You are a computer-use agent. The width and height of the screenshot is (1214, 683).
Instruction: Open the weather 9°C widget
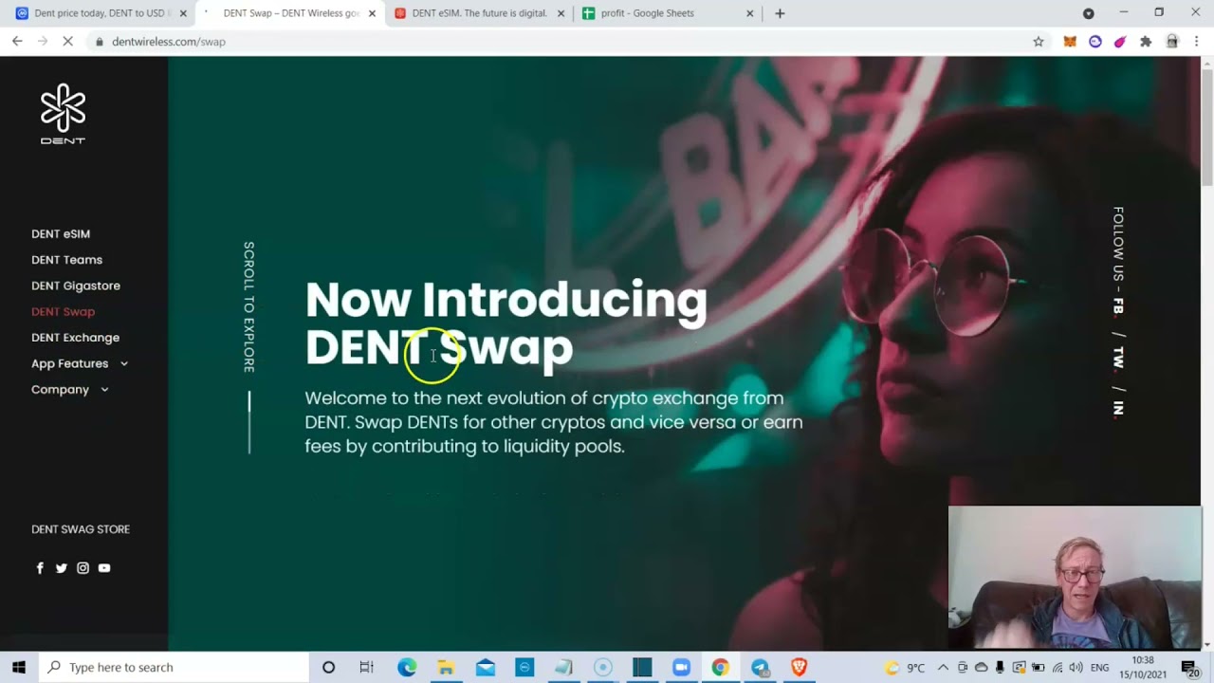905,668
